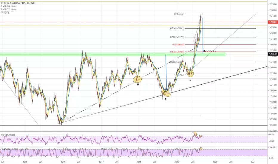
Task: Open the RSI (14, close) pane label
Action: point(8,135)
